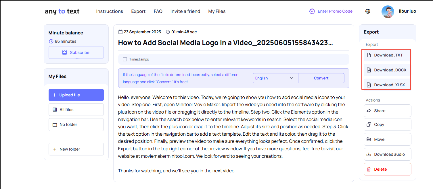Click the user profile avatar

click(x=388, y=11)
